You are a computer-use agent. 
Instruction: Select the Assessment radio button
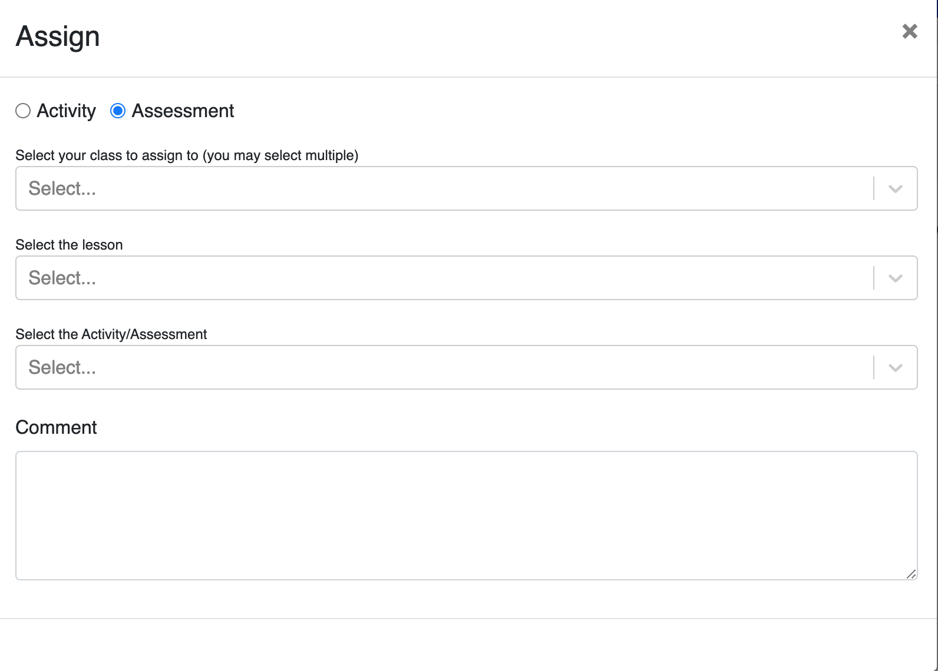118,111
